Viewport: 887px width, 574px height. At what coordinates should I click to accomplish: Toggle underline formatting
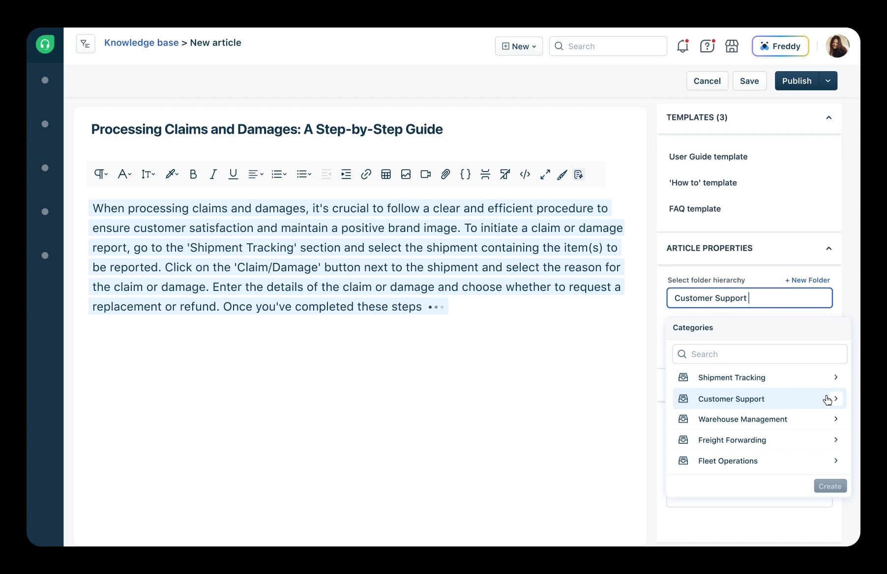point(233,174)
